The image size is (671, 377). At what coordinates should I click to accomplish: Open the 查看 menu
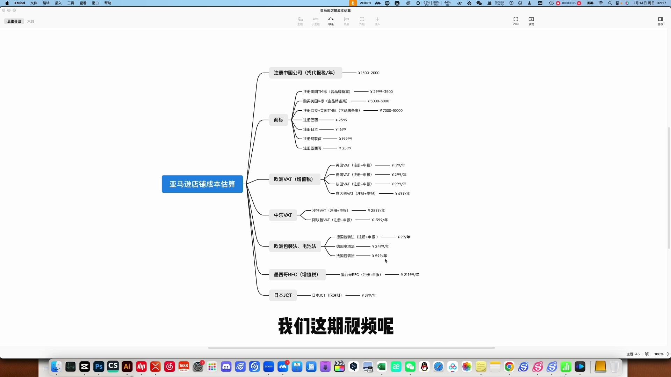click(x=83, y=3)
